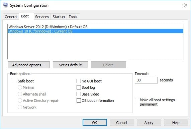Click the Set as default button
Screen dimensions: 191x129
[70, 65]
